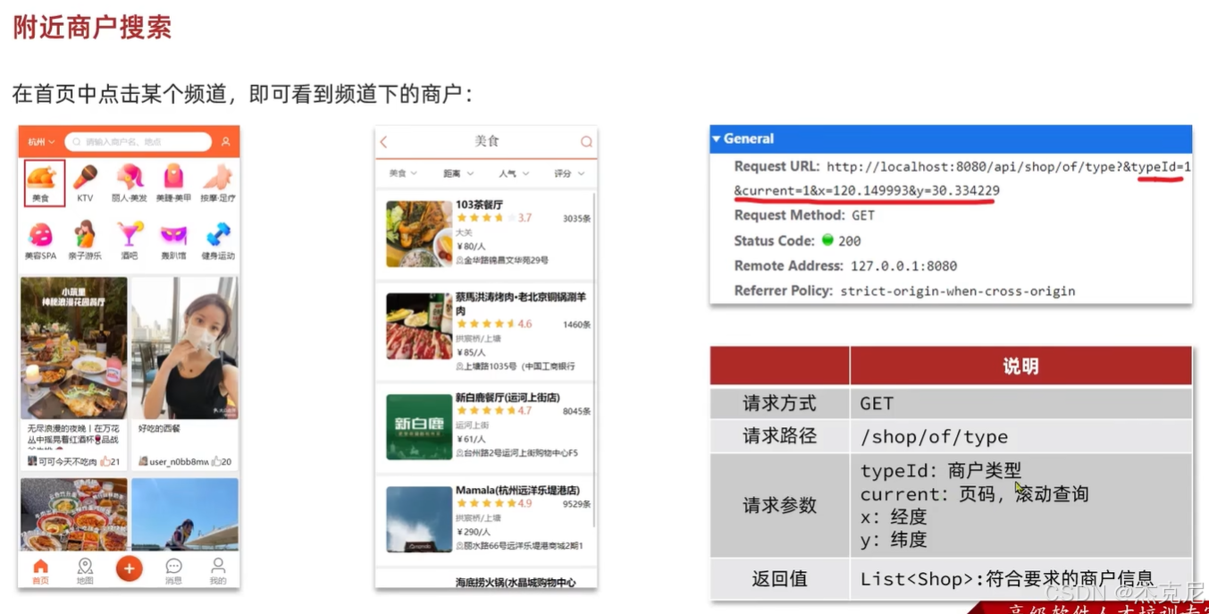Viewport: 1209px width, 614px height.
Task: Click the 无尽浪漫的夜晚 post title
Action: click(x=73, y=434)
